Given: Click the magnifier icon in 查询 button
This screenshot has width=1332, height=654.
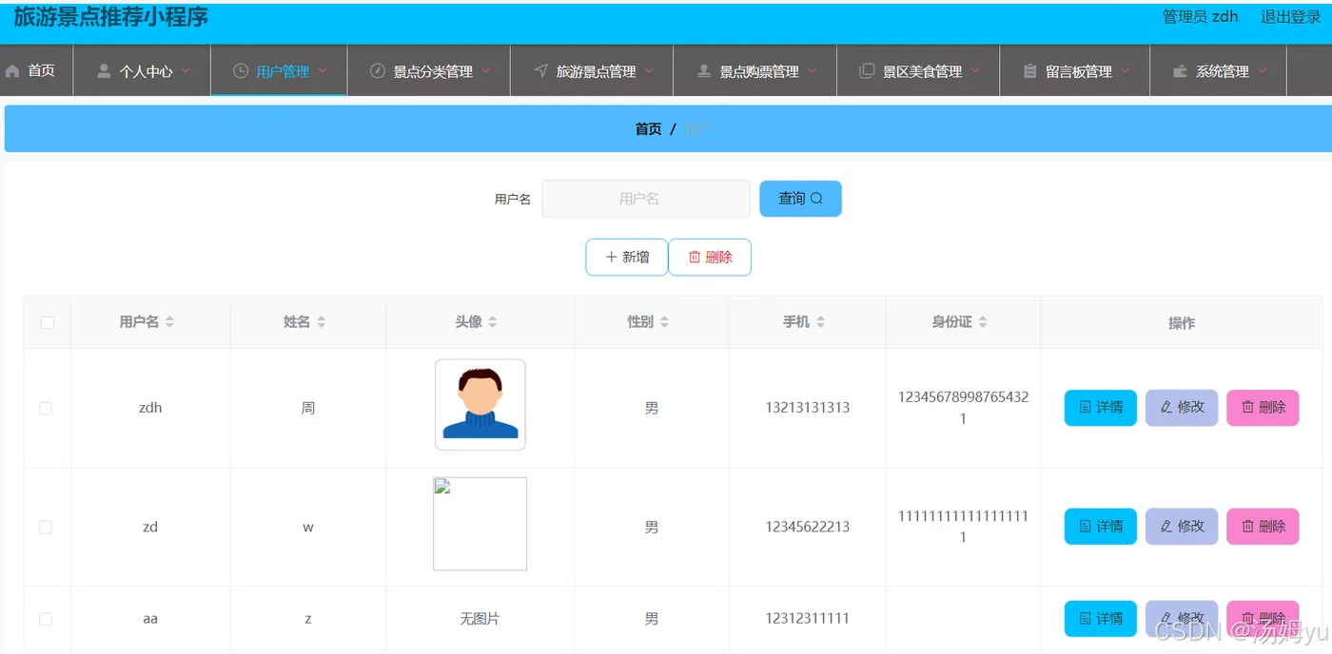Looking at the screenshot, I should coord(816,199).
